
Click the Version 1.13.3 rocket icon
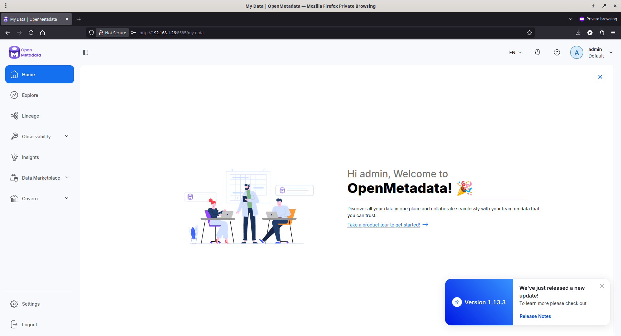pyautogui.click(x=457, y=302)
